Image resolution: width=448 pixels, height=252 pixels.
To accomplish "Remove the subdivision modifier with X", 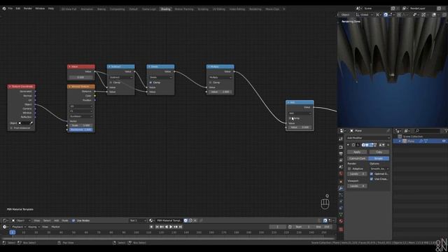I will [388, 145].
